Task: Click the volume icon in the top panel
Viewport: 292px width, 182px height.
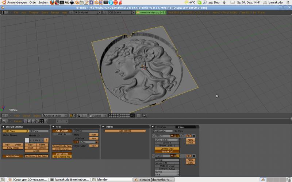Action: (224, 3)
